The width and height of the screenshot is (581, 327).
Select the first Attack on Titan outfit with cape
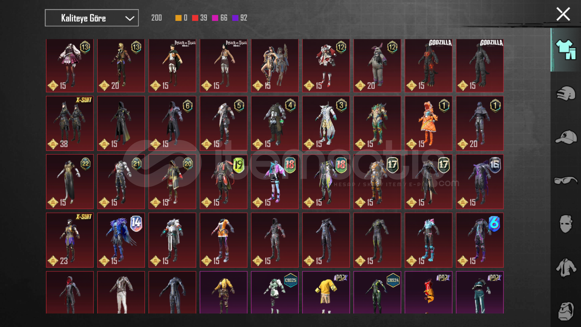172,65
